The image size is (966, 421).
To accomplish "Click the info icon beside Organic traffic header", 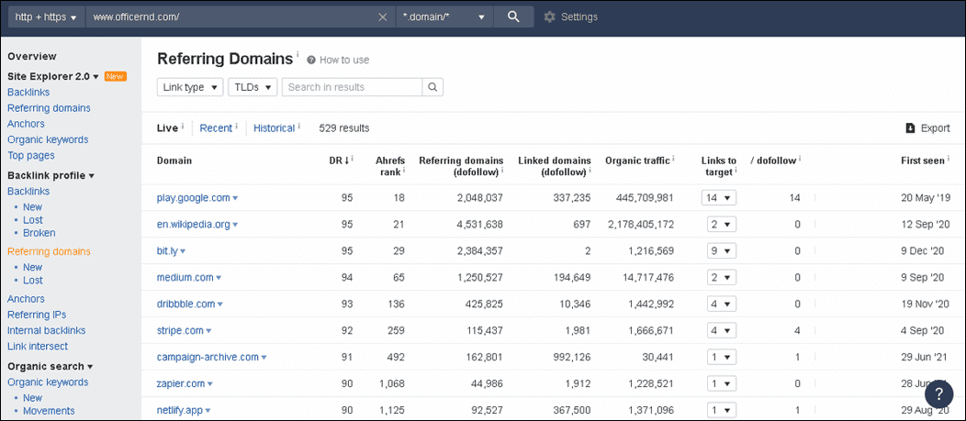I will (x=673, y=158).
